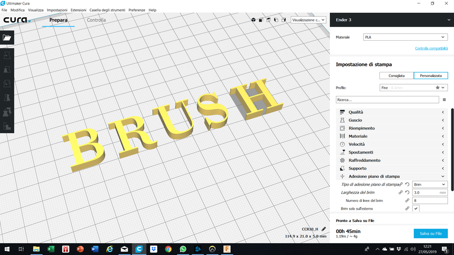Open the Help menu
This screenshot has height=255, width=454.
pyautogui.click(x=152, y=10)
